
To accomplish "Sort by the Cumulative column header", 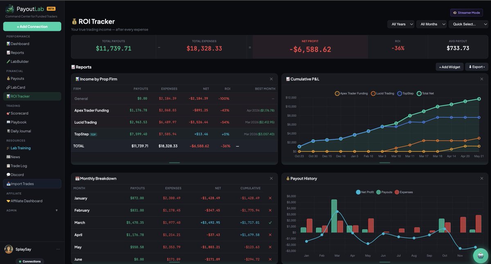I will coord(251,188).
